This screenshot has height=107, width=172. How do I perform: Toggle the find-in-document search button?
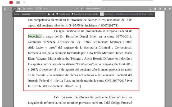point(14,9)
